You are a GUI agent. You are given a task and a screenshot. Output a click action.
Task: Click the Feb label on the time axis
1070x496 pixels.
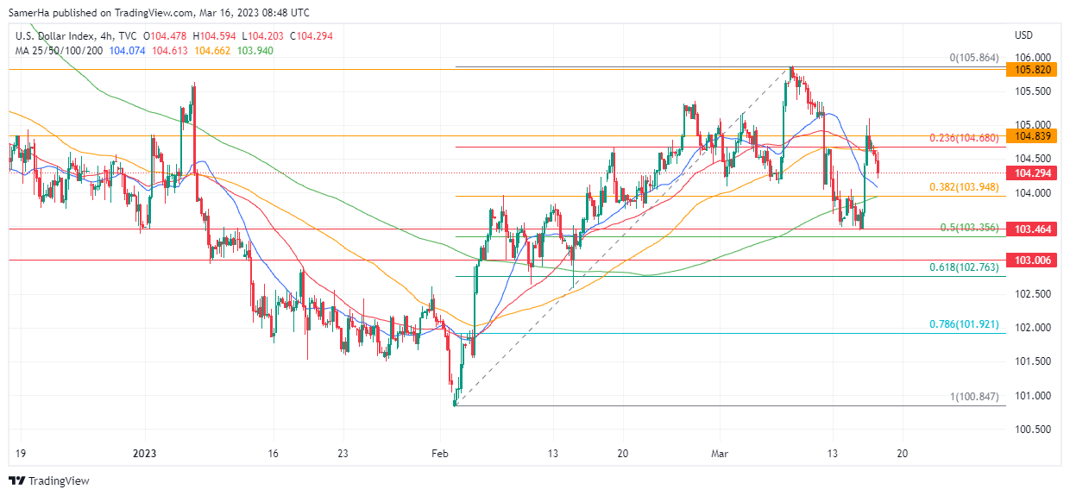point(440,453)
